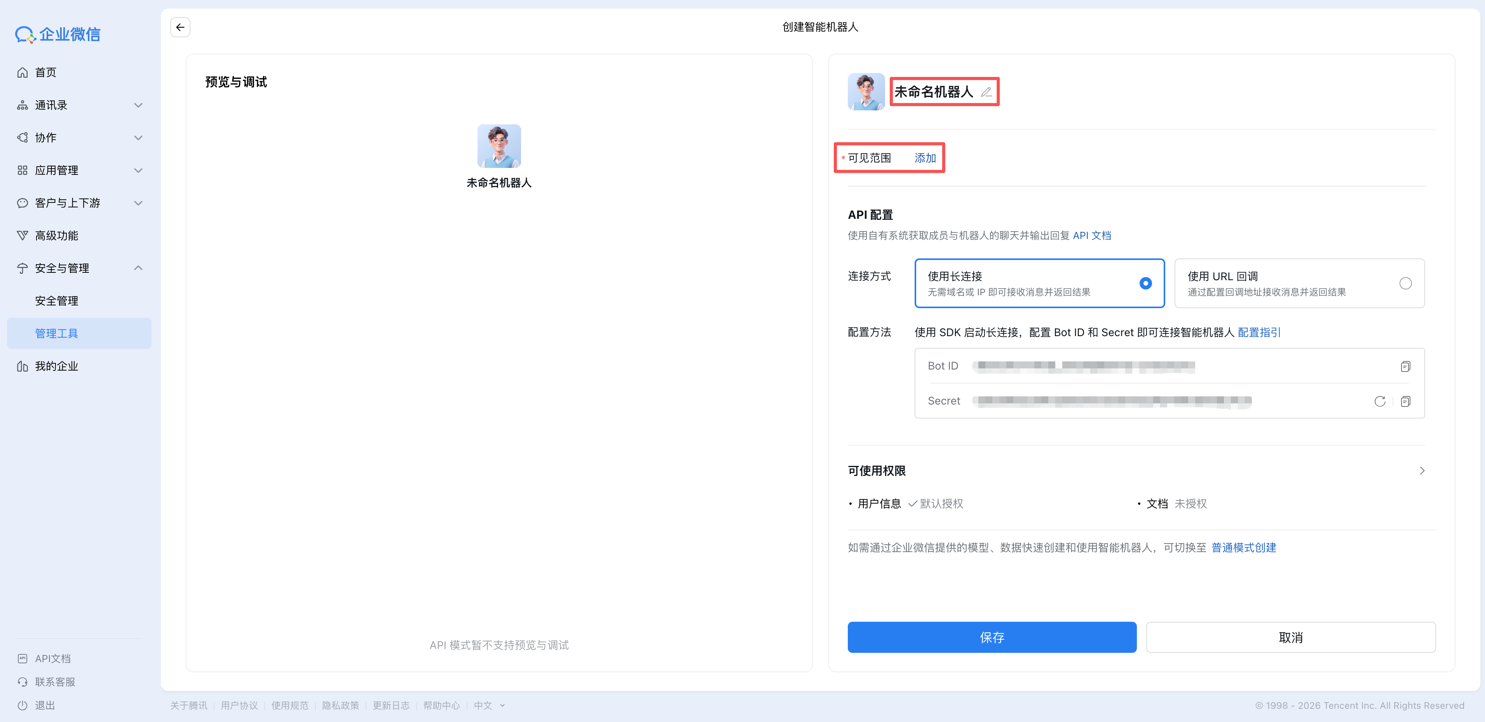This screenshot has width=1485, height=722.
Task: Expand 可使用权限 chevron arrow
Action: pyautogui.click(x=1422, y=471)
